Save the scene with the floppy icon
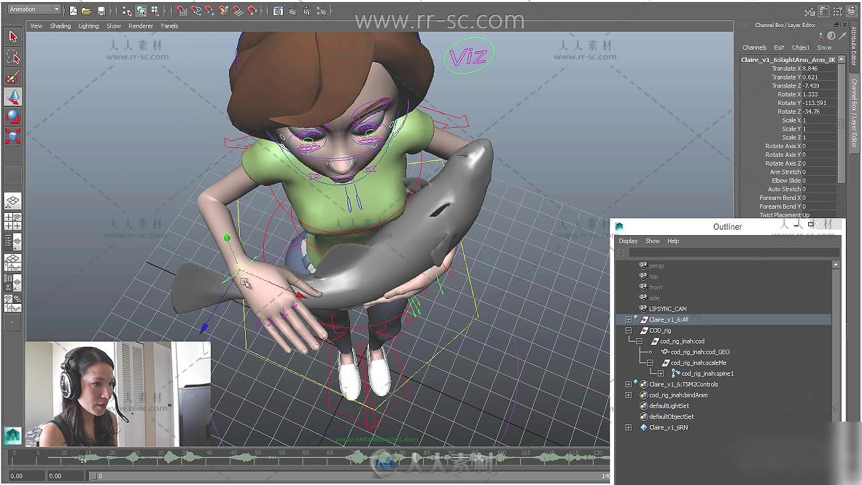 101,11
